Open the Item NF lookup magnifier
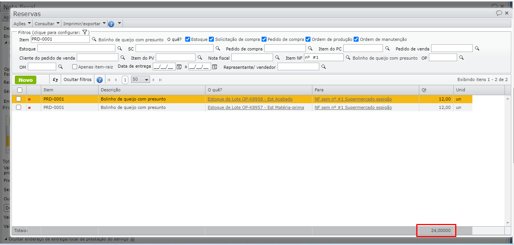 click(348, 58)
